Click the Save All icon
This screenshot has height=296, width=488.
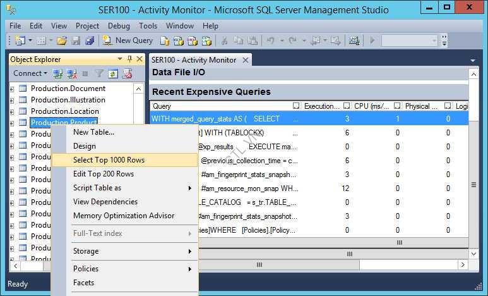click(x=90, y=40)
